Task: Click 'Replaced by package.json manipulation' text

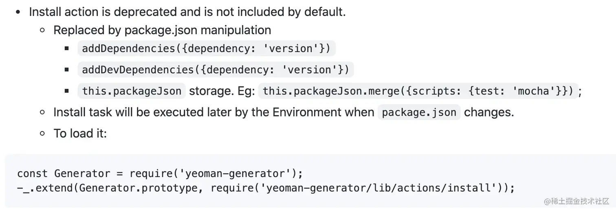Action: 162,30
